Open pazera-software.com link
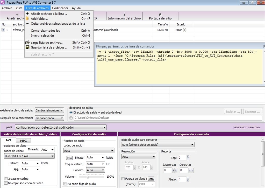This screenshot has height=188, width=265. coord(246,127)
